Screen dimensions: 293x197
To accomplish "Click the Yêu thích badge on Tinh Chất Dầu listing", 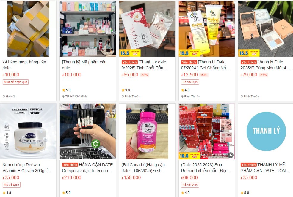I will click(129, 62).
